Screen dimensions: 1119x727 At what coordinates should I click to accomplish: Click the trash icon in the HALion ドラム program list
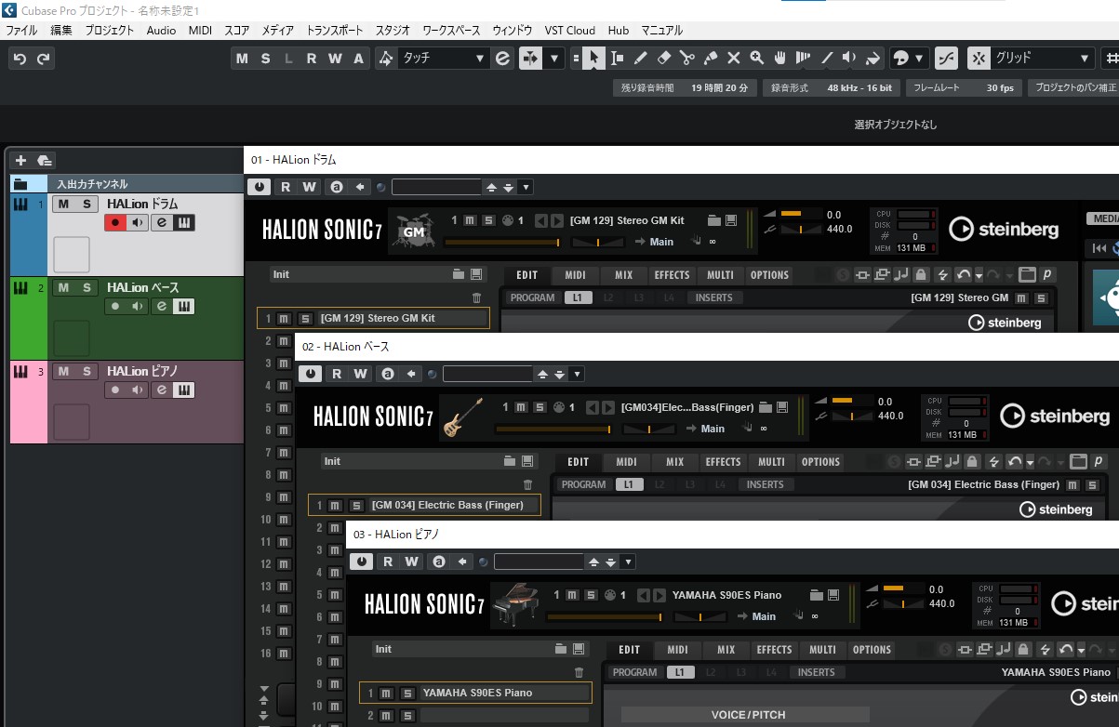pyautogui.click(x=477, y=297)
